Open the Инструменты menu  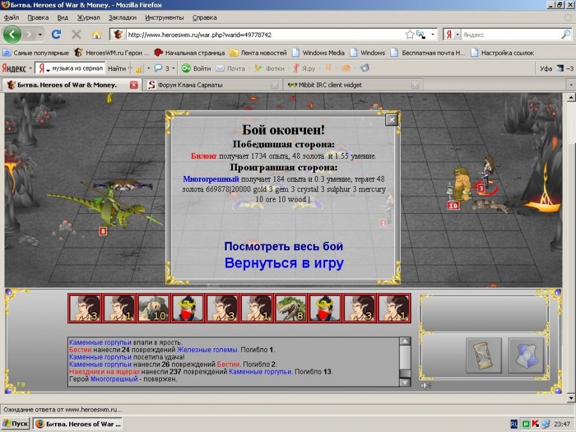(x=164, y=17)
